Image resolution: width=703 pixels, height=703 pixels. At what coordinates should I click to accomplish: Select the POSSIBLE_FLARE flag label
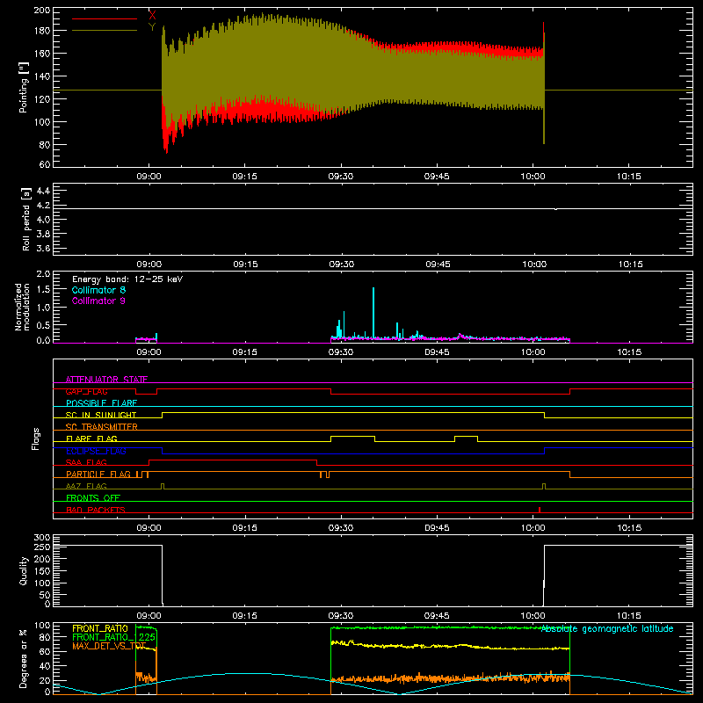pos(101,403)
